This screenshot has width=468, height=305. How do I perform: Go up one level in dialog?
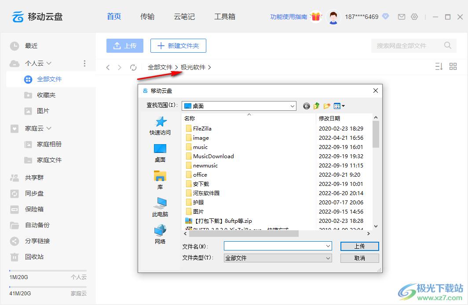click(317, 106)
